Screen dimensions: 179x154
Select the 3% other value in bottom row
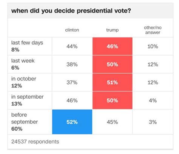(x=153, y=122)
